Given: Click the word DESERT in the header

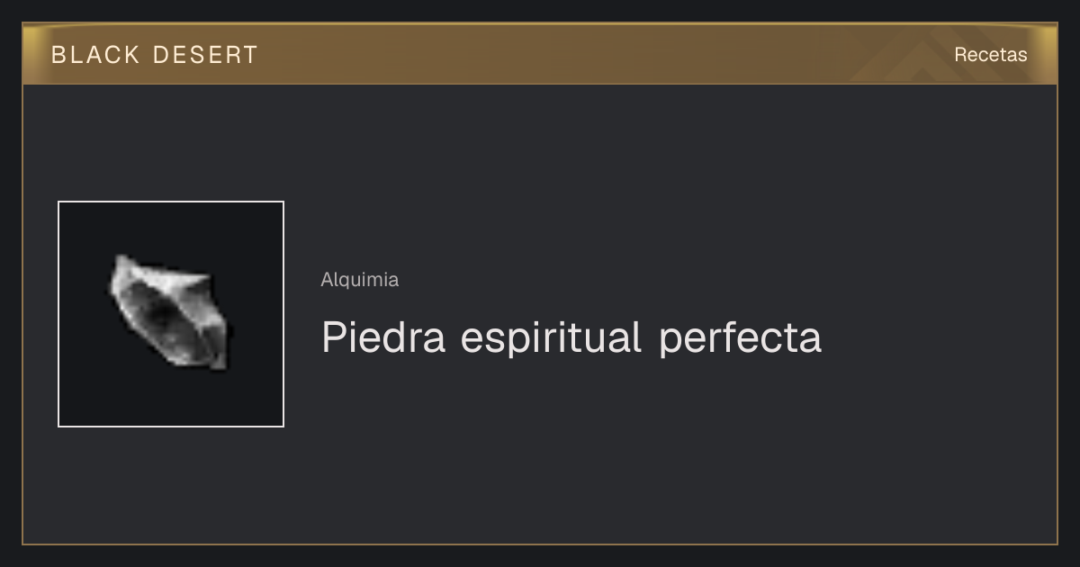Looking at the screenshot, I should (x=205, y=55).
